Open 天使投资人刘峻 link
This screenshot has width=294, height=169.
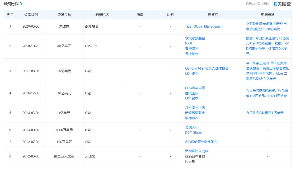197,151
